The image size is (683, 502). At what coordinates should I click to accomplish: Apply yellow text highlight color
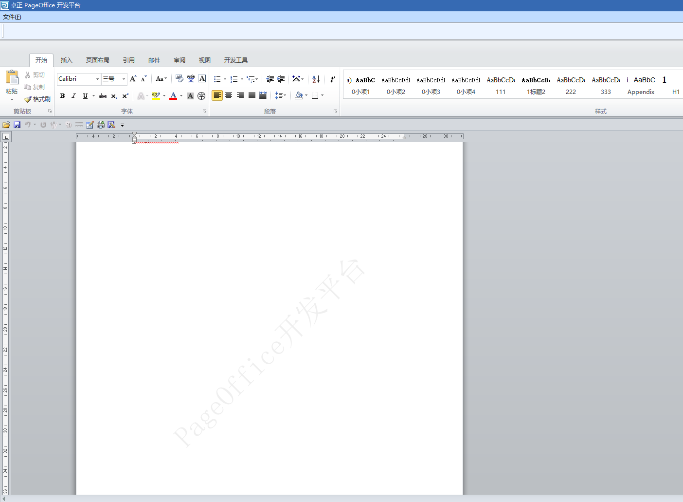click(156, 96)
